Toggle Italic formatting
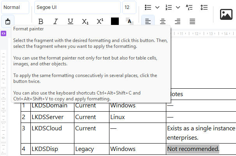 [56, 21]
